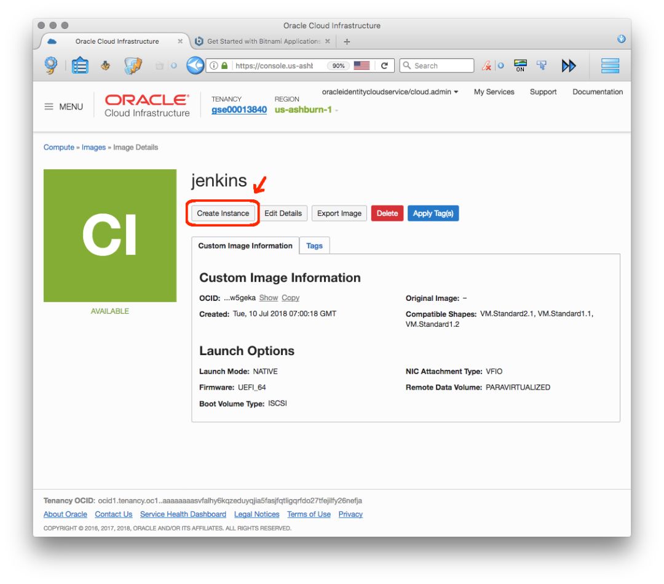
Task: Open My Services
Action: pyautogui.click(x=494, y=92)
